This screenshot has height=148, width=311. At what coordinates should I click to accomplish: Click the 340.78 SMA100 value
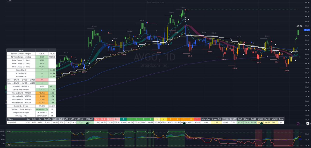[x=267, y=122]
